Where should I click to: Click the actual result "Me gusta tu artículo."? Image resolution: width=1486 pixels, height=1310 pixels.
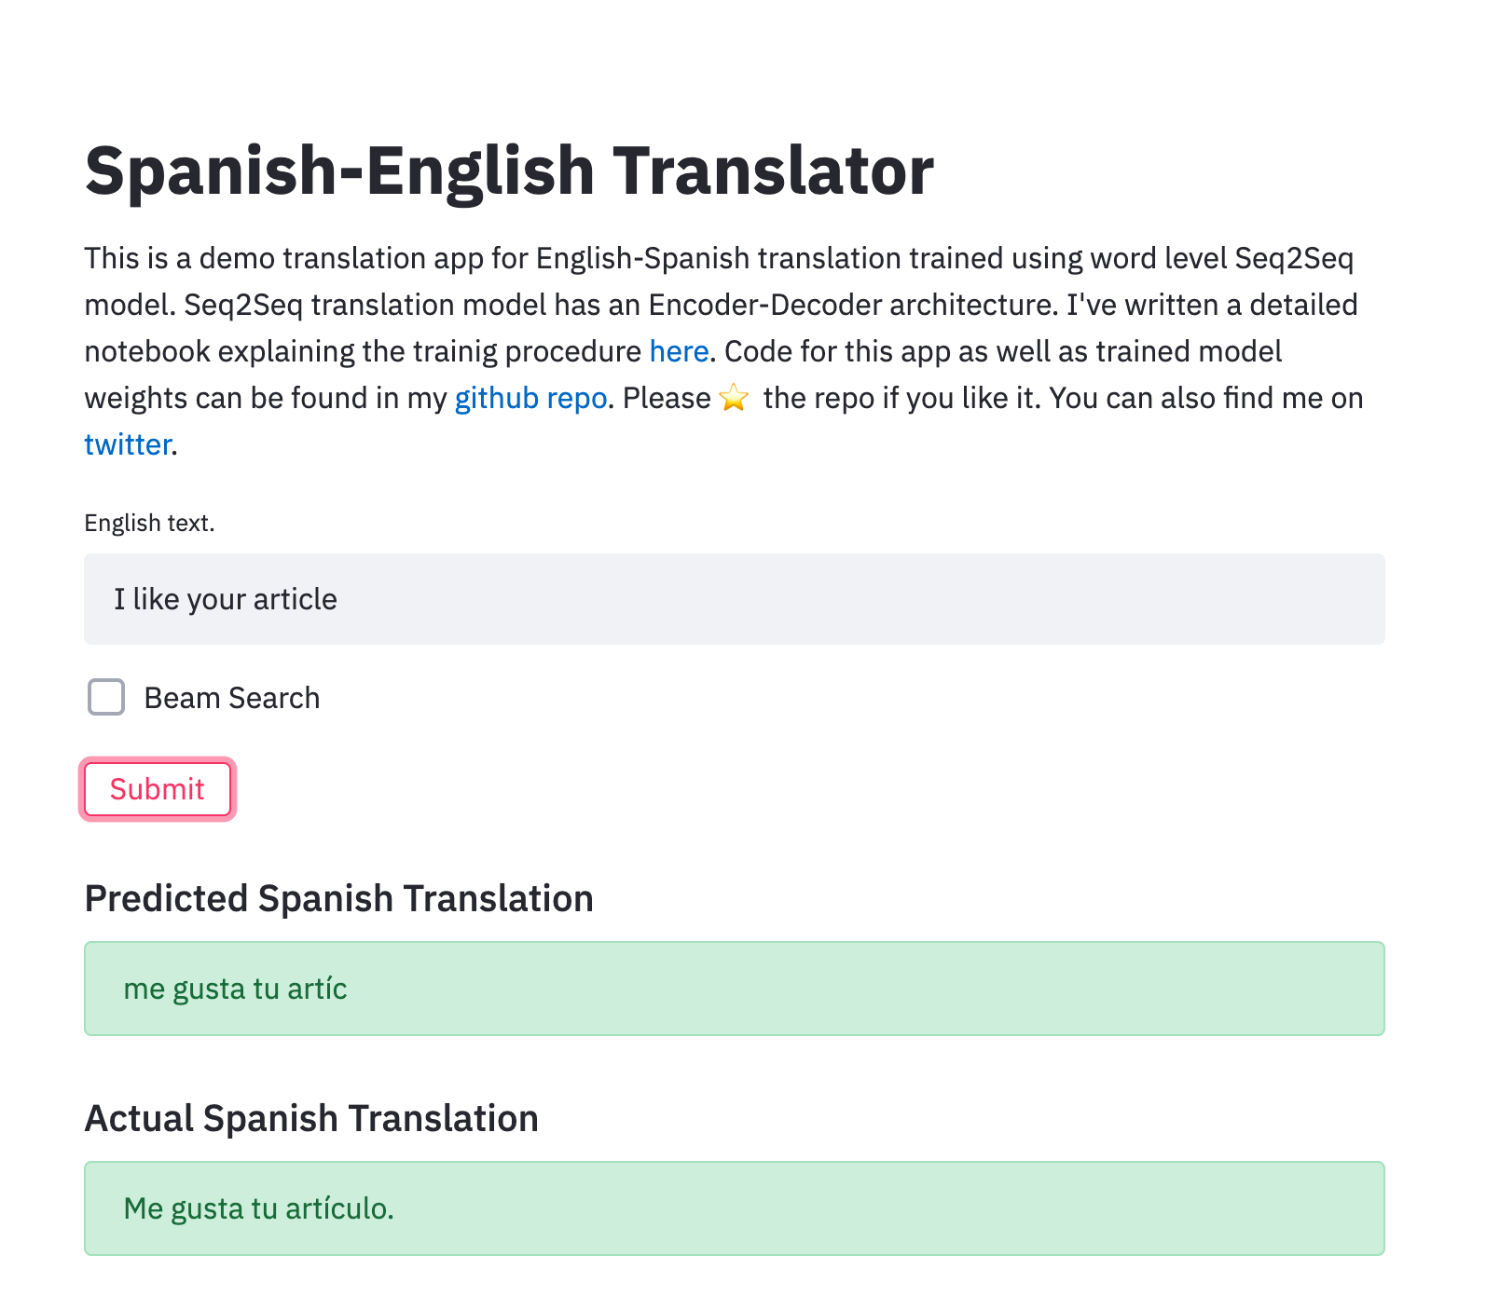click(259, 1208)
